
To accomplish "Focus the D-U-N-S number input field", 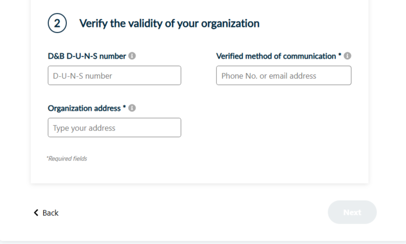I will click(x=114, y=76).
